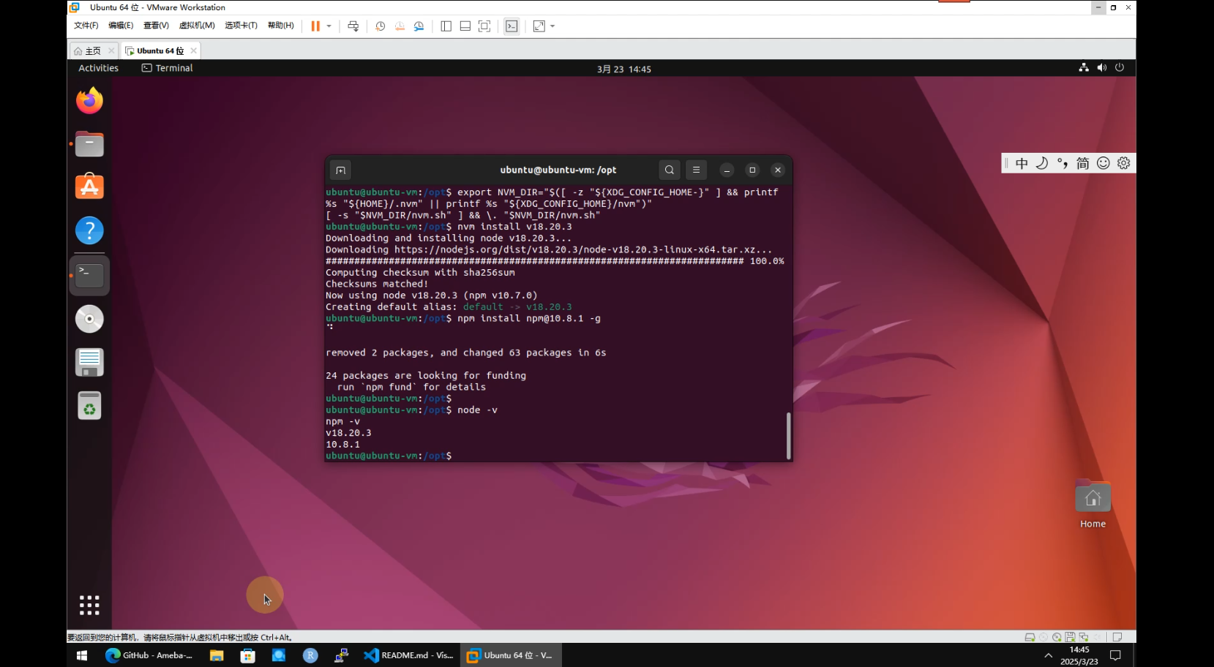
Task: Open the emoji panel in IME bar
Action: (x=1104, y=163)
